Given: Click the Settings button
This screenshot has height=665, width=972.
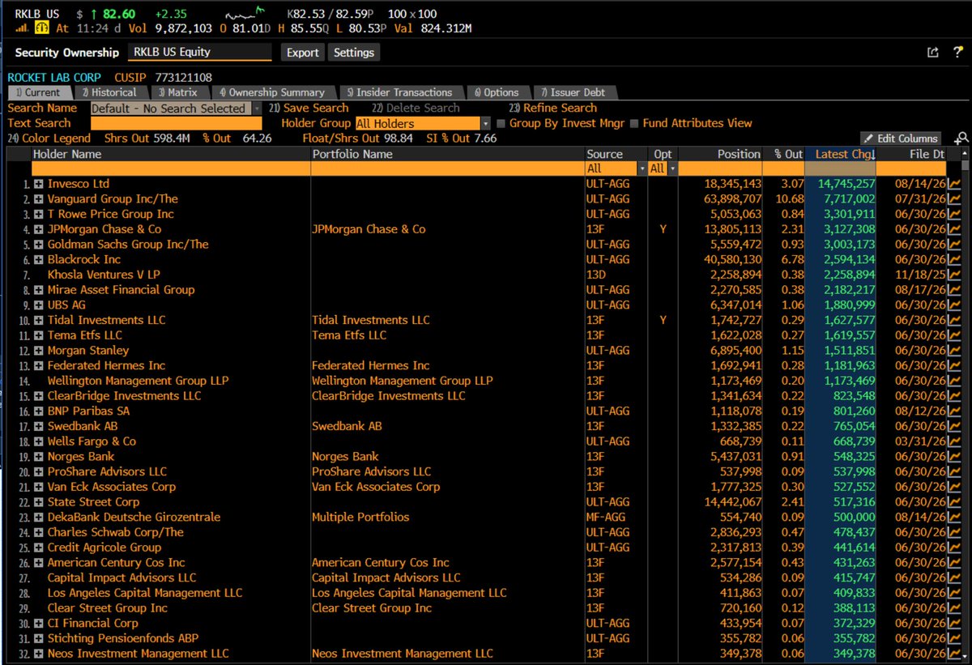Looking at the screenshot, I should coord(354,52).
